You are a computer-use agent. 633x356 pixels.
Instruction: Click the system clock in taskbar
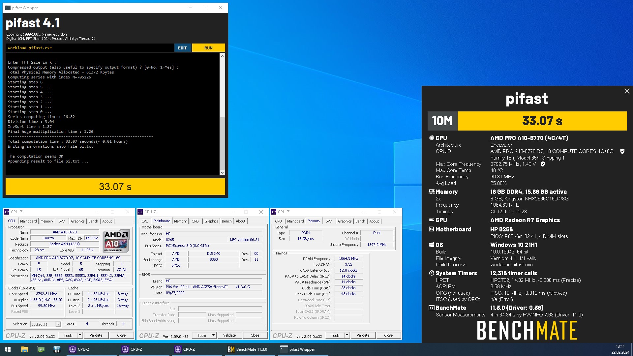620,349
